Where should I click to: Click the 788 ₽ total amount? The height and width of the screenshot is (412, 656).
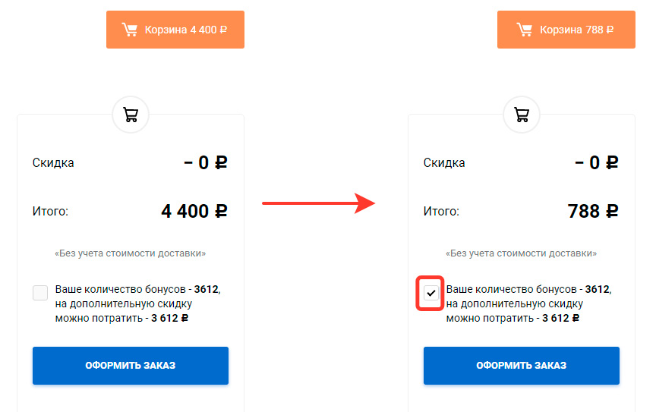click(x=593, y=211)
